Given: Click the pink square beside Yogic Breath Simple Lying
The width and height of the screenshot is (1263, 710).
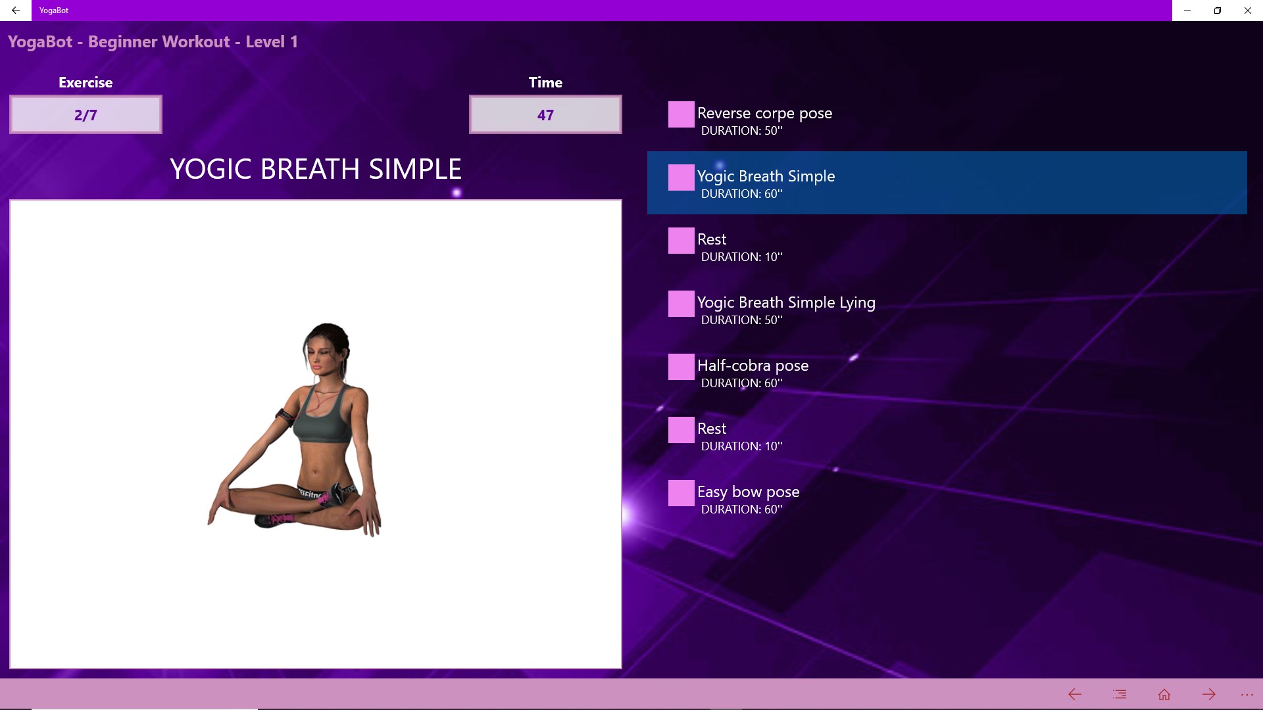Looking at the screenshot, I should (681, 304).
